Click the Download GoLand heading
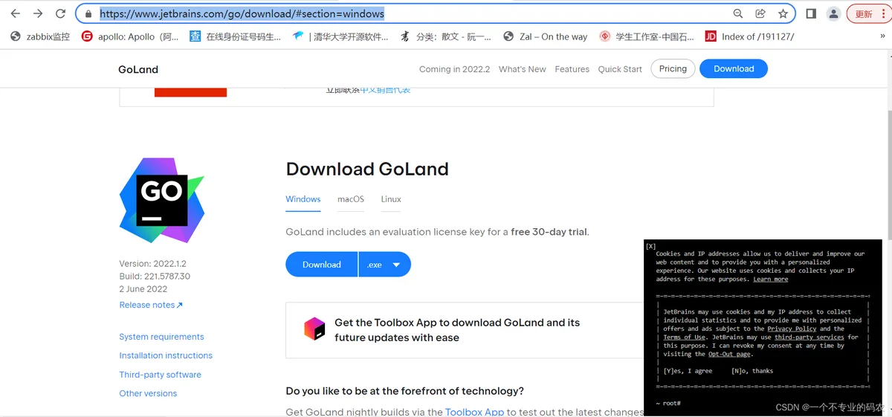 click(367, 169)
